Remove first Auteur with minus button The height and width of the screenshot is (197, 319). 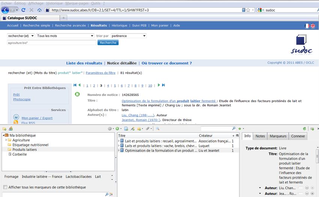pyautogui.click(x=307, y=188)
